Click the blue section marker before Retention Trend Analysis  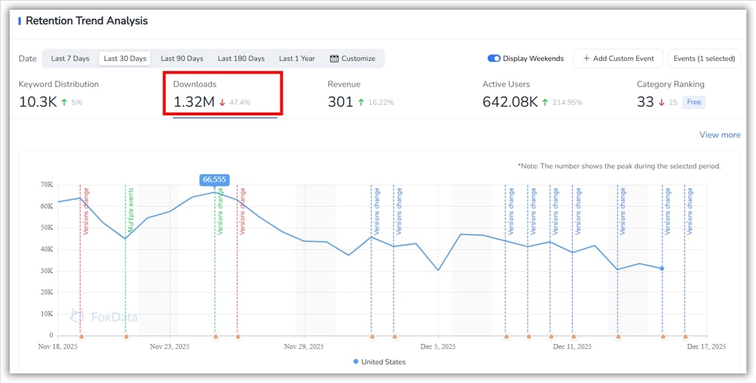(19, 21)
